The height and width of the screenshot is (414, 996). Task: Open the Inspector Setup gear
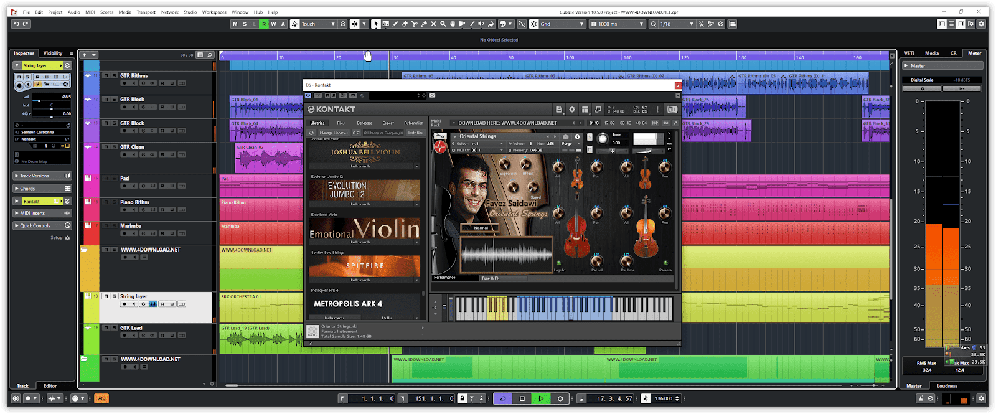coord(67,238)
